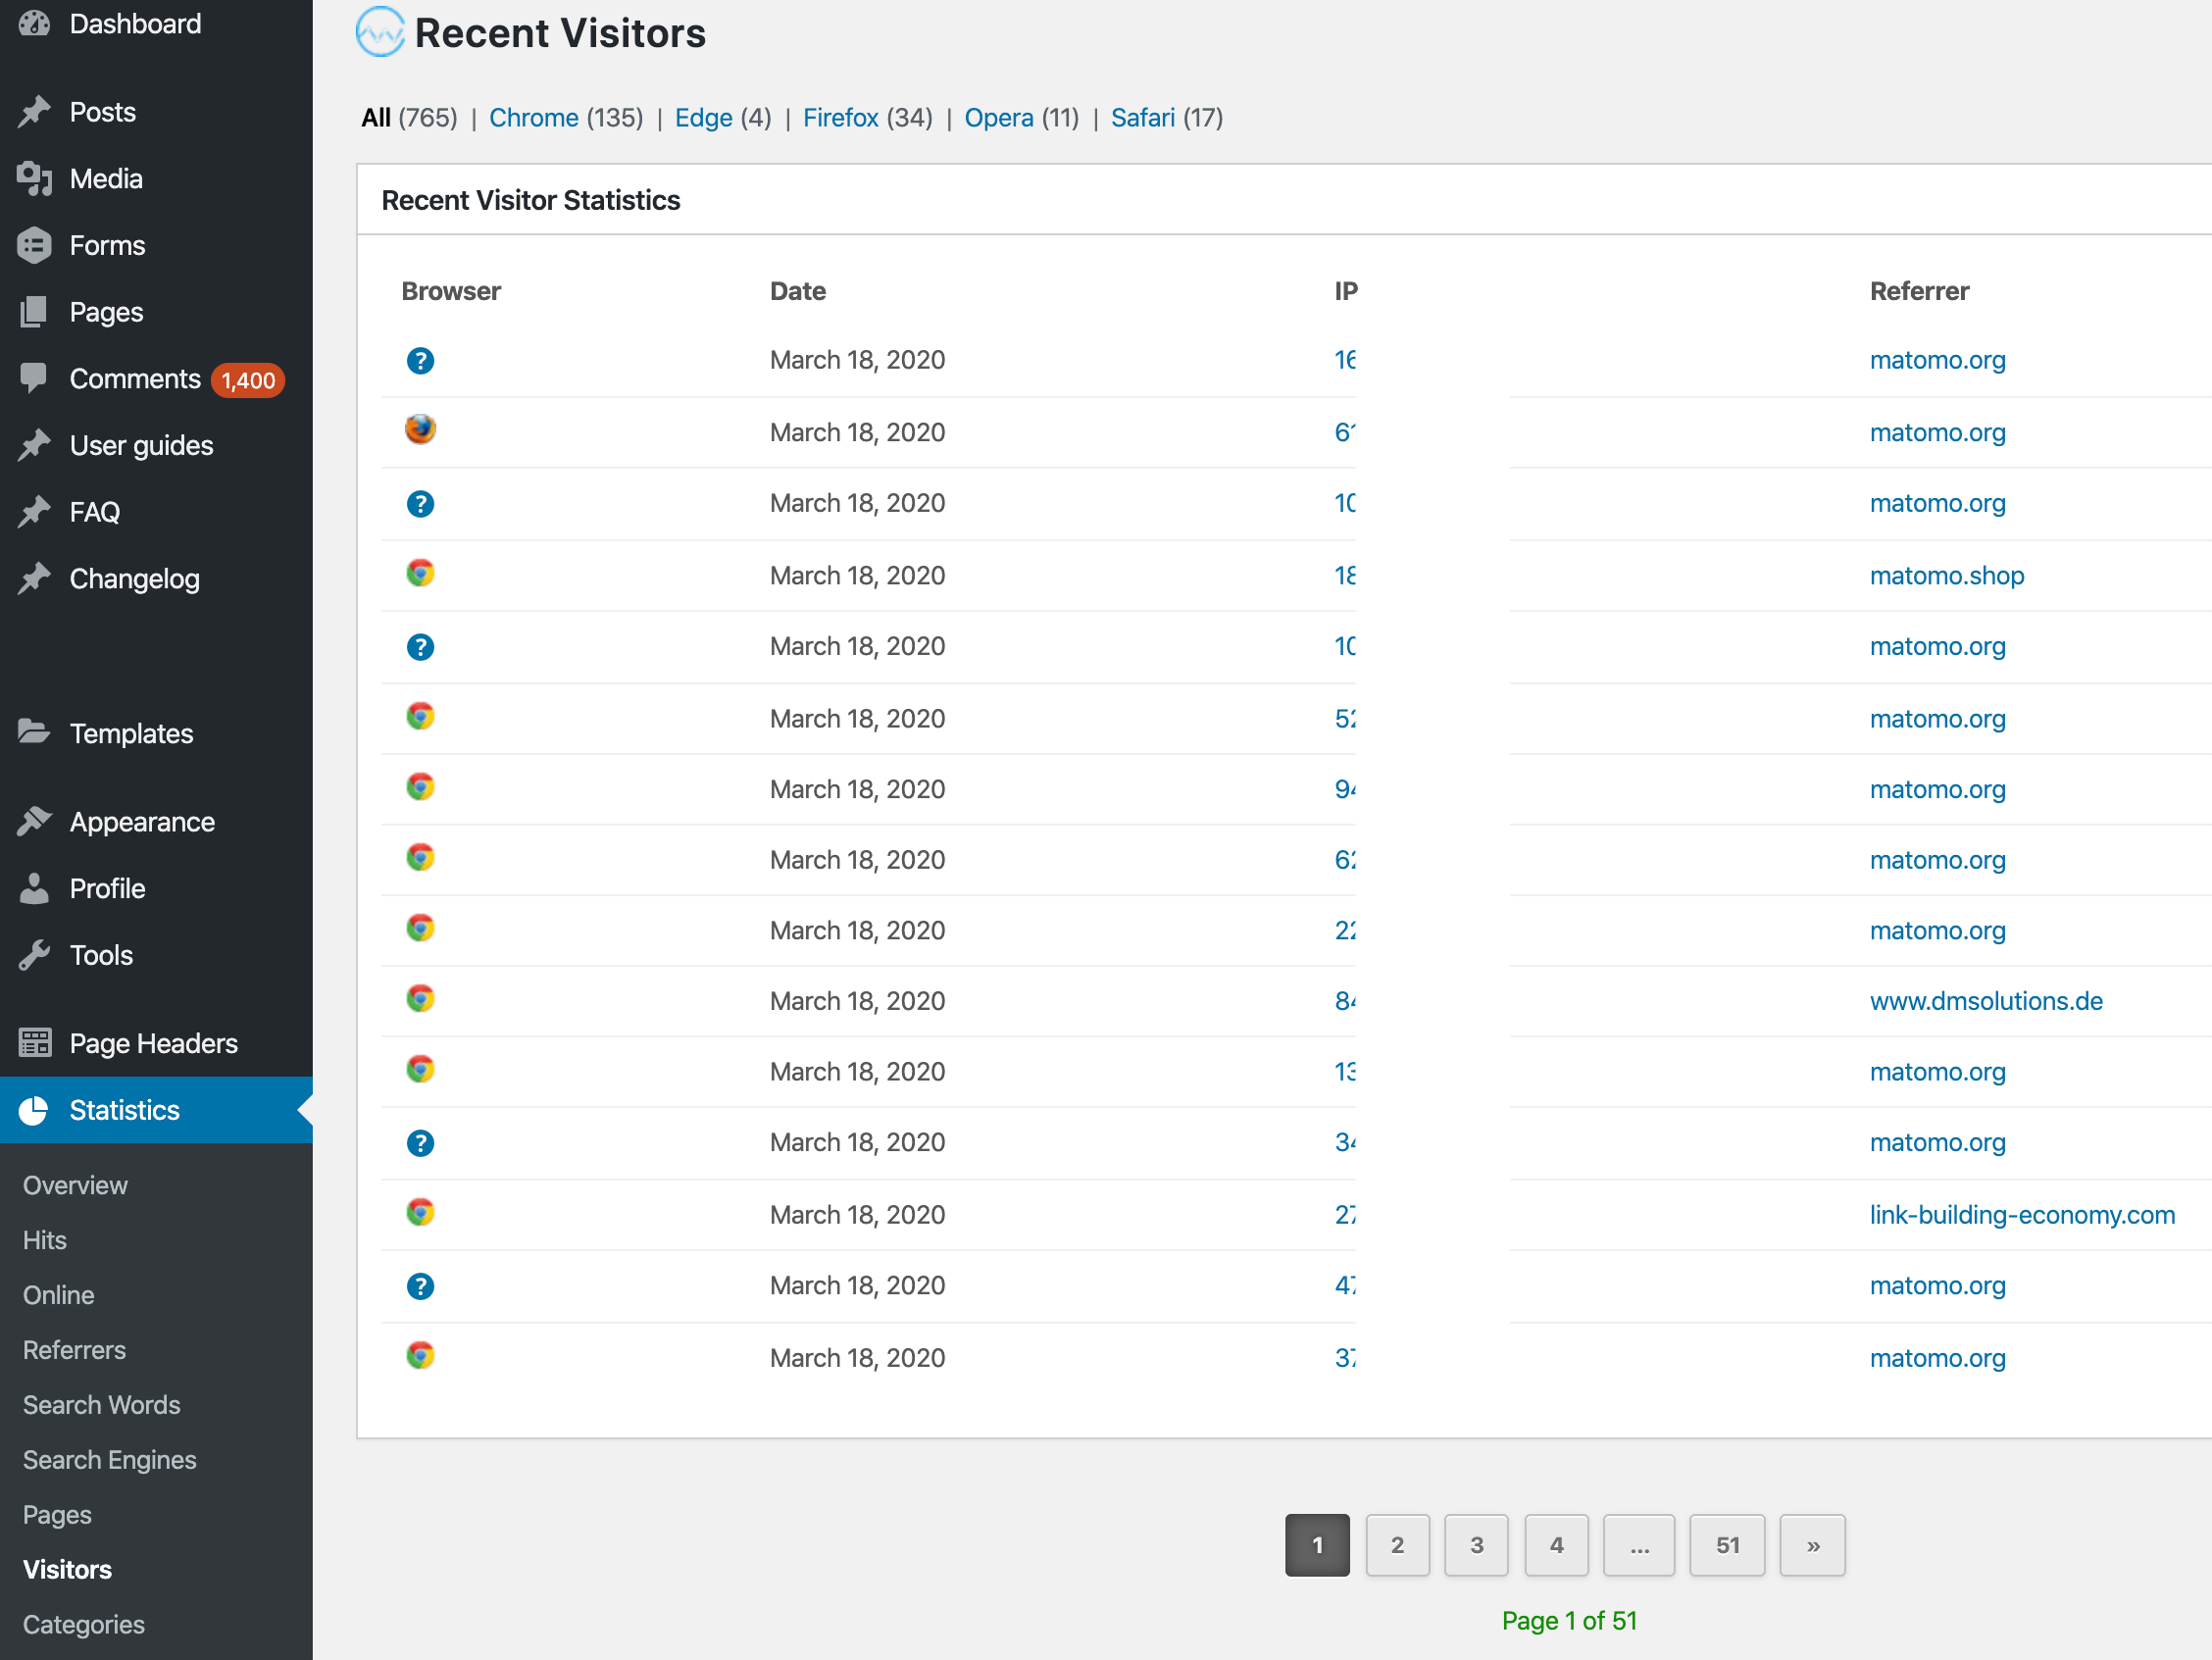Image resolution: width=2212 pixels, height=1660 pixels.
Task: Open the Search Words submenu item
Action: pos(99,1405)
